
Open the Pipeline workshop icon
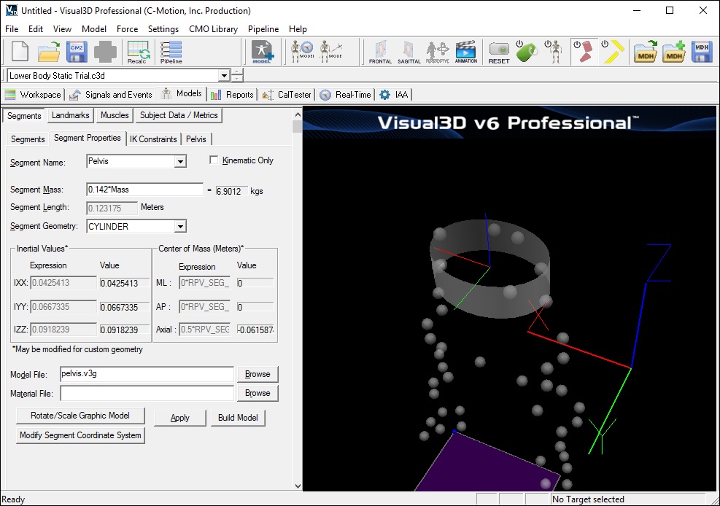[171, 52]
